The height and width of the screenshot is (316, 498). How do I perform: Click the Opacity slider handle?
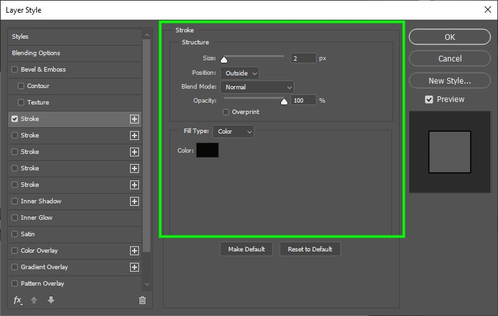(x=284, y=101)
